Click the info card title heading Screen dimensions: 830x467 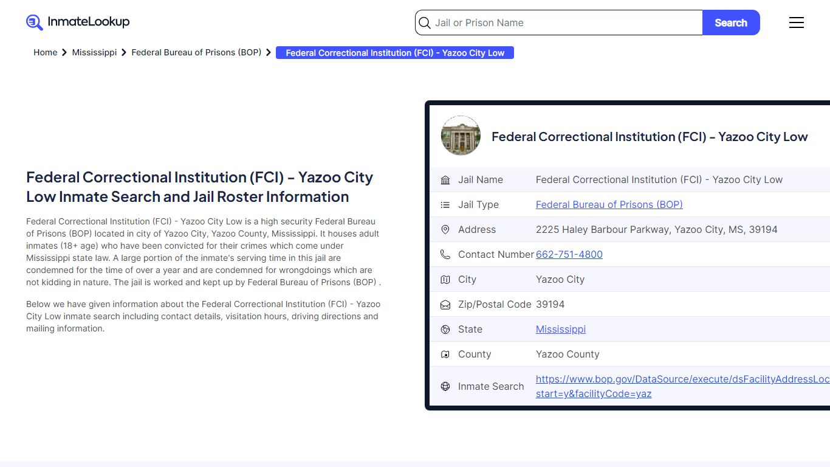coord(650,137)
